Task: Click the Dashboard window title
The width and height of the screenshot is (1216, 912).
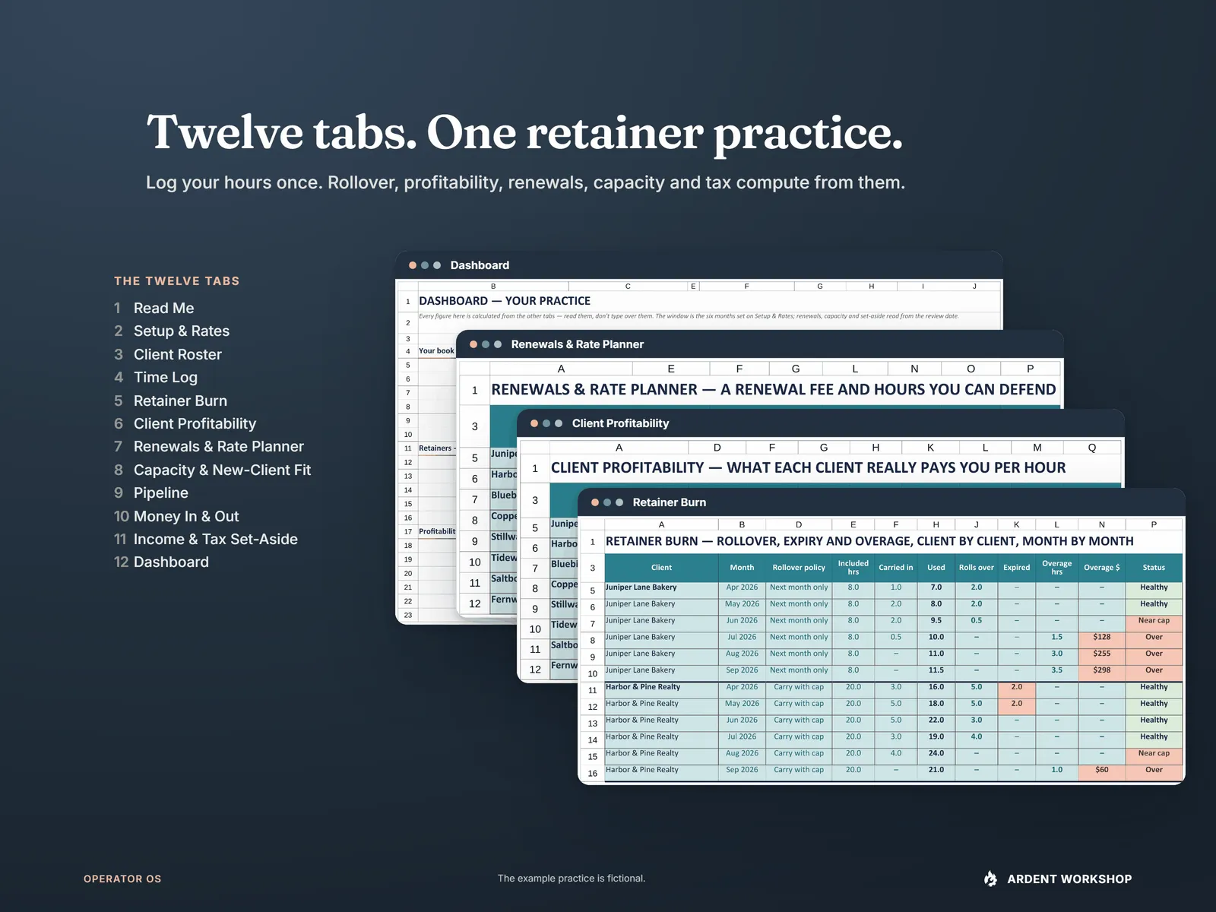Action: tap(480, 265)
